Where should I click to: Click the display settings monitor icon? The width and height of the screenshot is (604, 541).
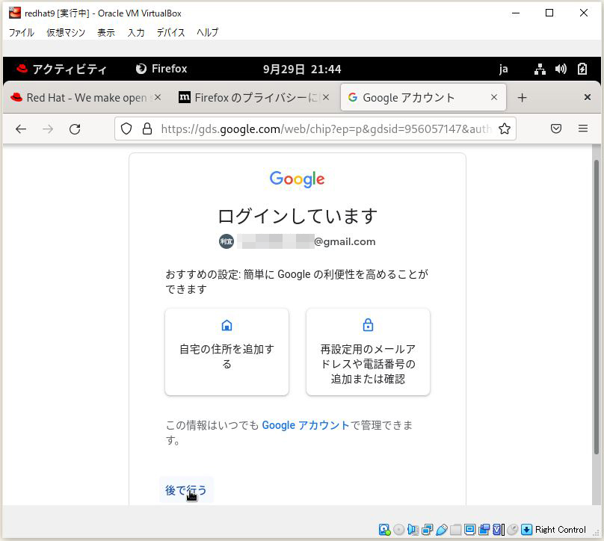469,530
